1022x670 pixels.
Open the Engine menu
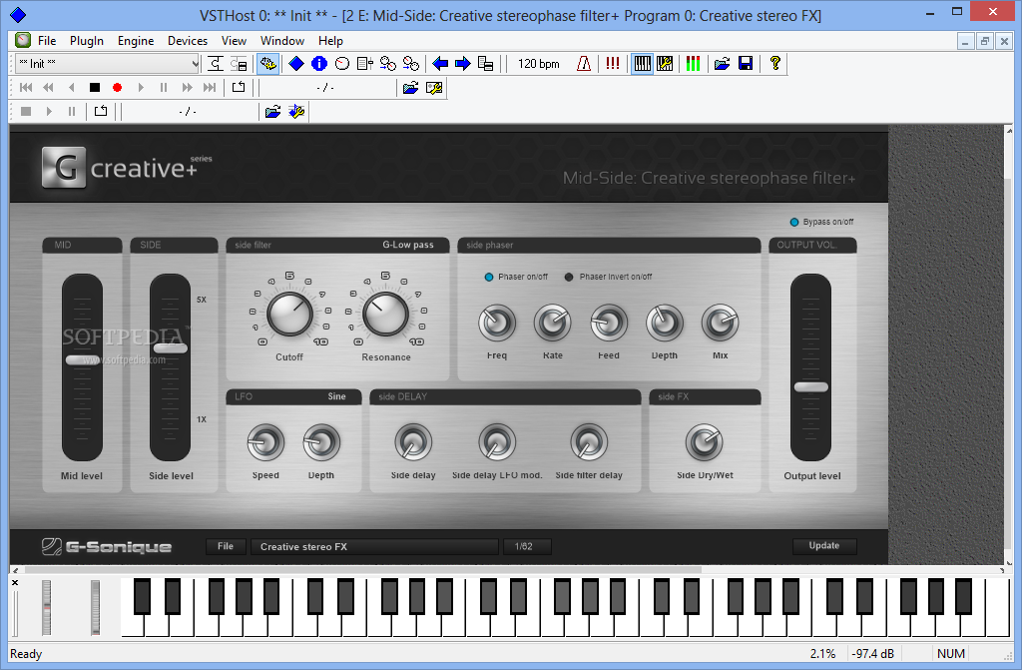136,41
